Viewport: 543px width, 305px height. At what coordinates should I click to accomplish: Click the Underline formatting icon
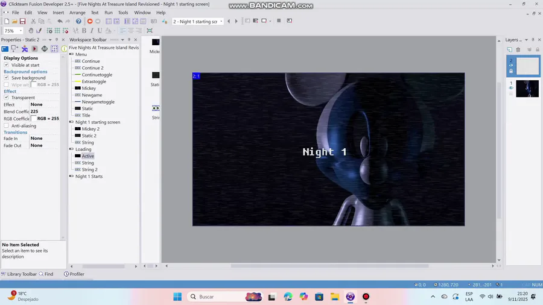pos(100,31)
